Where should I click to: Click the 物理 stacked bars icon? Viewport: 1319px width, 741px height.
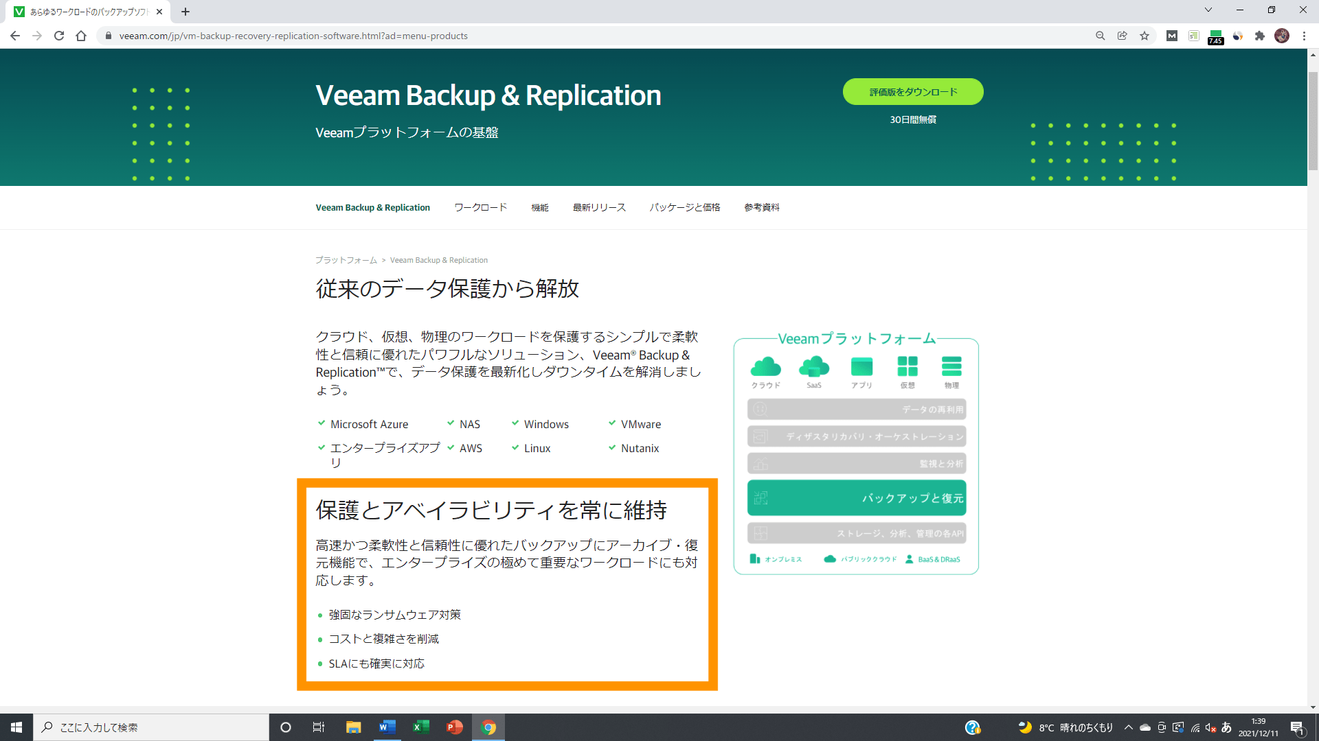(951, 367)
